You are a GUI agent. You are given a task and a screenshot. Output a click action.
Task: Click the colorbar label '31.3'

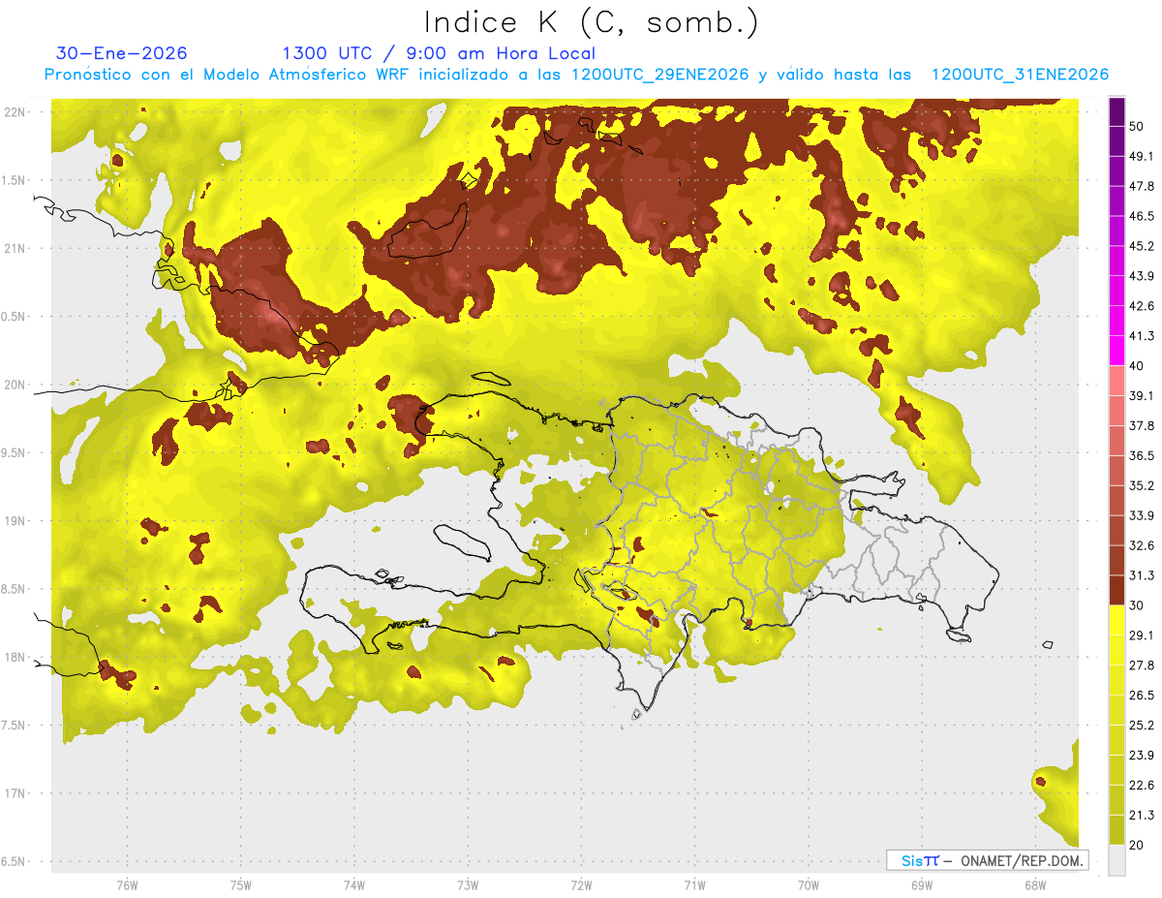[1142, 575]
